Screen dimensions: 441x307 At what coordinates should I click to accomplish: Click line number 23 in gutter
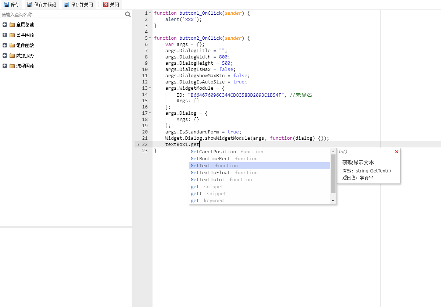145,151
